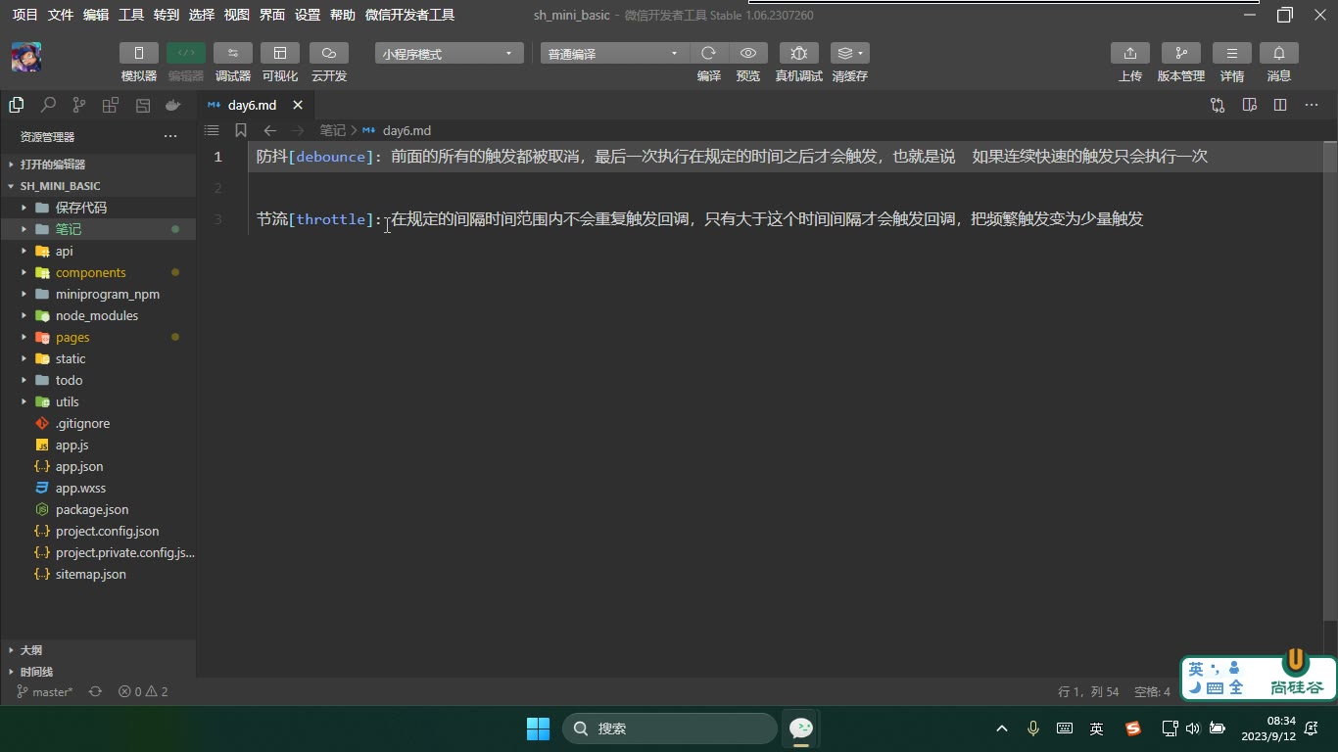This screenshot has width=1338, height=752.
Task: Open 版本管理 version management
Action: pyautogui.click(x=1181, y=53)
